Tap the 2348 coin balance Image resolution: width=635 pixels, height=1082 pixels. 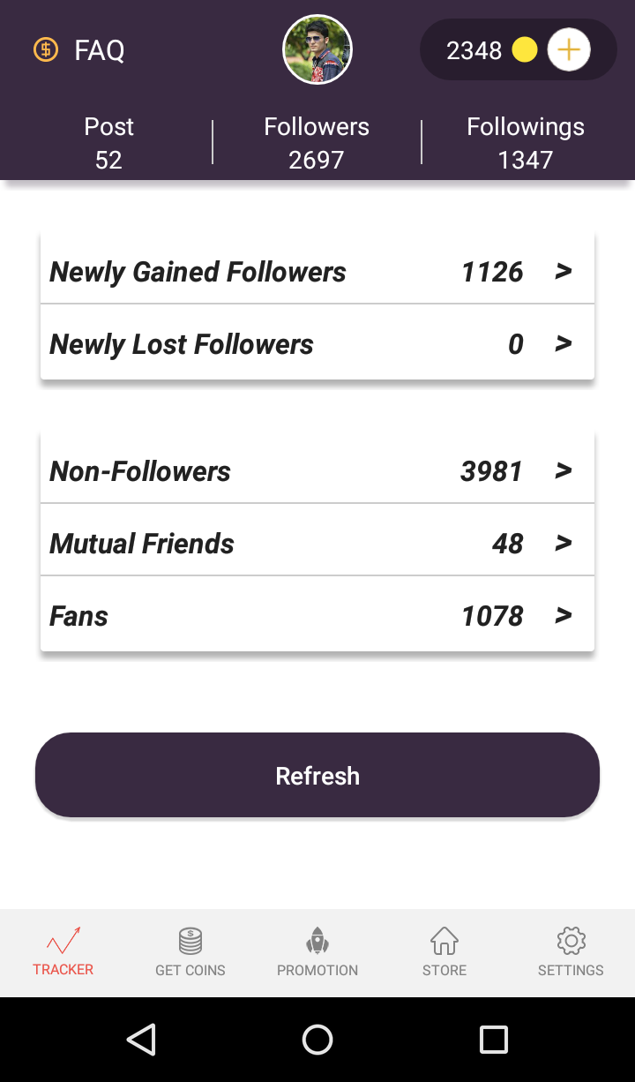coord(474,50)
